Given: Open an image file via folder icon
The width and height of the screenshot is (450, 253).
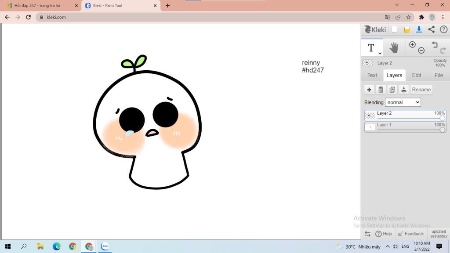Looking at the screenshot, I should click(x=406, y=29).
